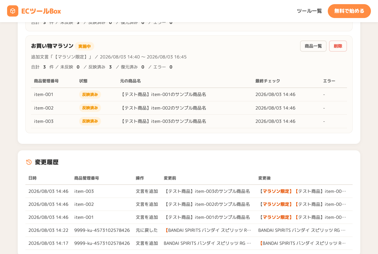This screenshot has height=254, width=378.
Task: Click the ECツールBox box logo icon
Action: pyautogui.click(x=13, y=11)
